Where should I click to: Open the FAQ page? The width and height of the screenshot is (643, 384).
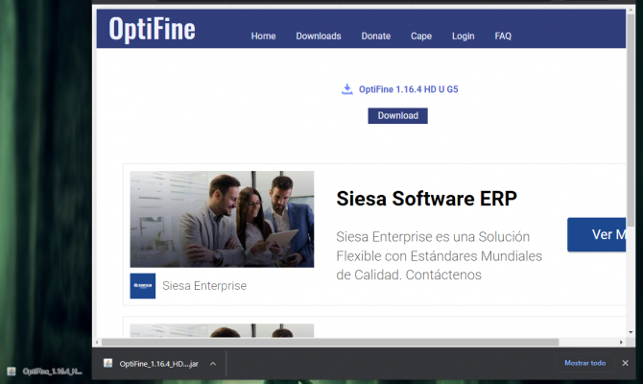[x=503, y=36]
